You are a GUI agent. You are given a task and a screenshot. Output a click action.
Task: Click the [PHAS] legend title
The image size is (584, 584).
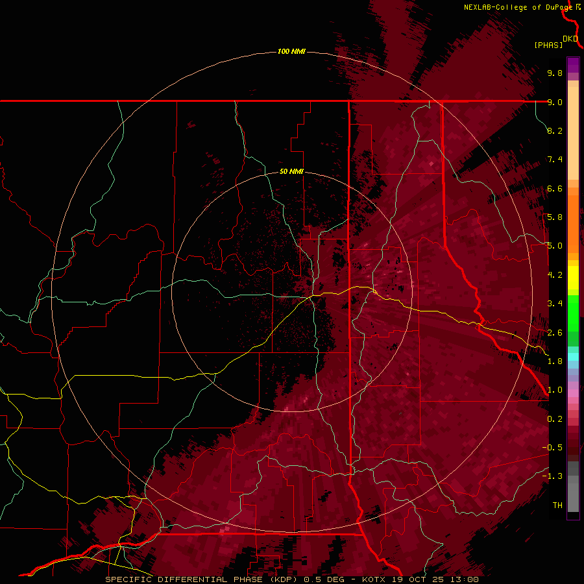(548, 45)
